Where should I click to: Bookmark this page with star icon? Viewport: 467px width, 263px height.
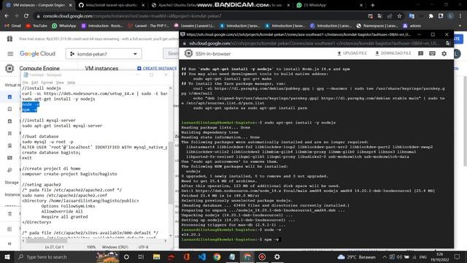(399, 16)
